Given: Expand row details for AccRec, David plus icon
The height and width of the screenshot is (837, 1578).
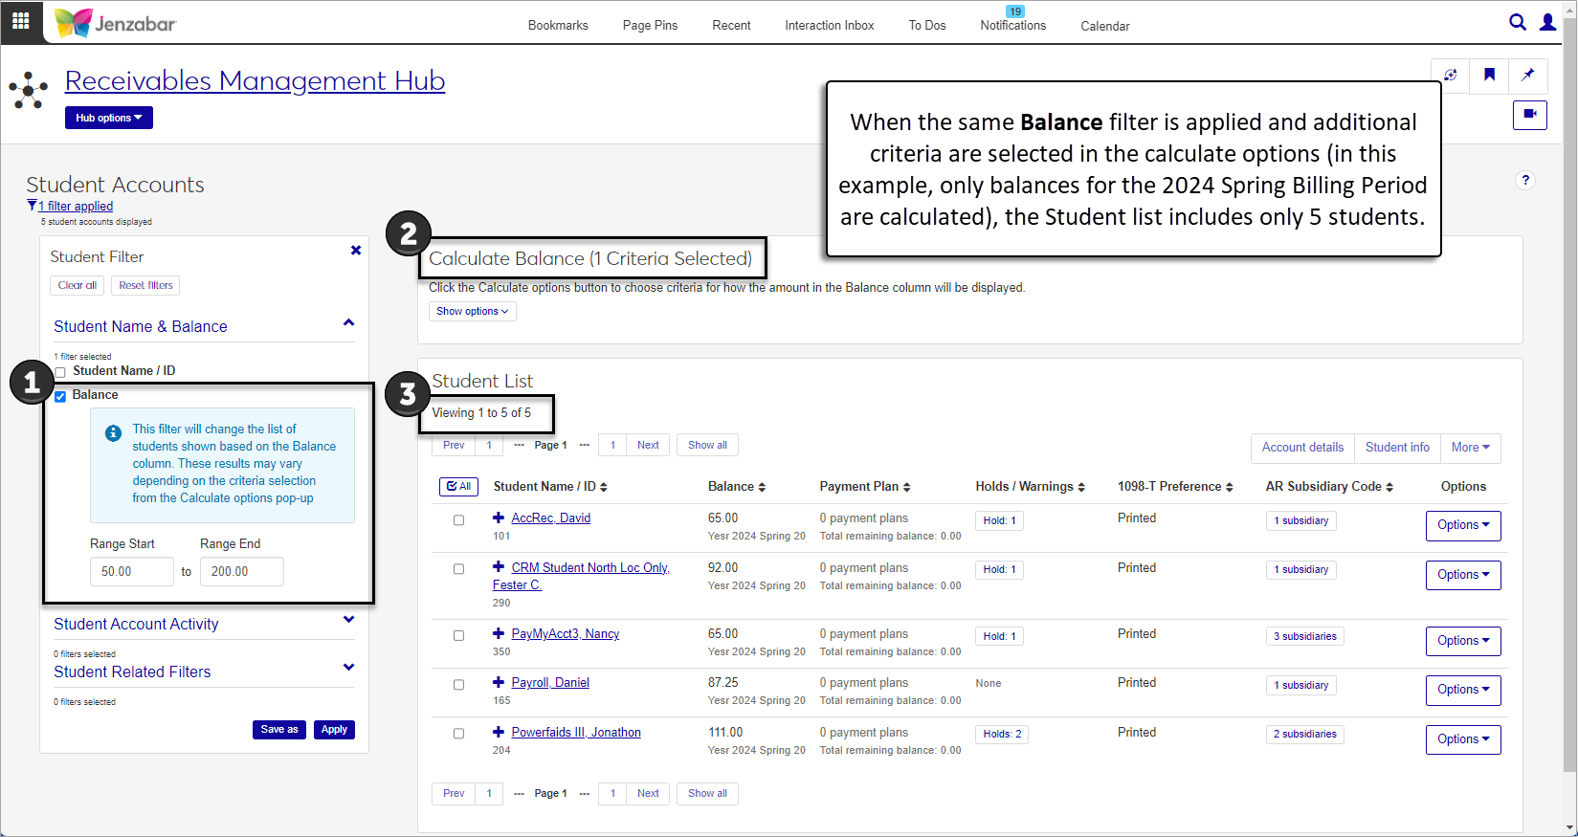Looking at the screenshot, I should coord(499,518).
